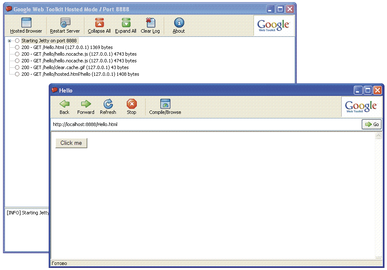
Task: Collapse All log entries
Action: (x=99, y=26)
